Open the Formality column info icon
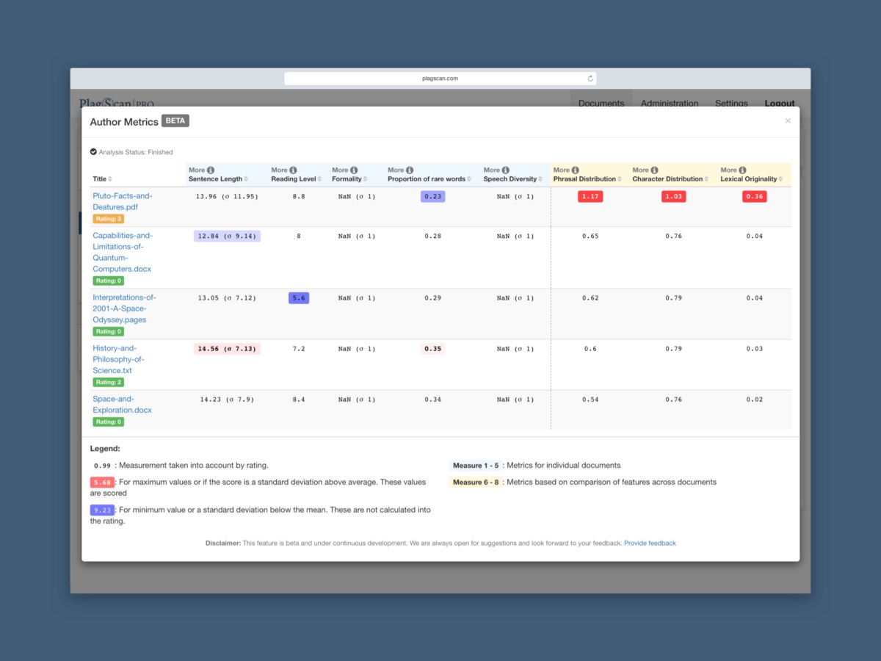 pos(354,170)
